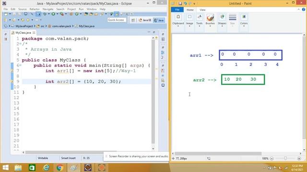Expand the Colors dropdown in Paint
Image resolution: width=307 pixels, height=172 pixels.
click(x=244, y=26)
